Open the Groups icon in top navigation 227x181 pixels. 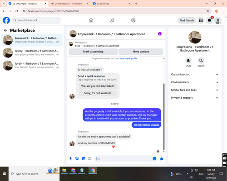(x=133, y=20)
